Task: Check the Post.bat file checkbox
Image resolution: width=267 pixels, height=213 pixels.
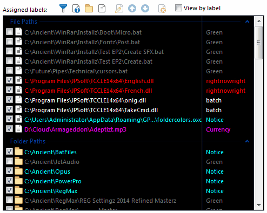Action: [x=9, y=42]
